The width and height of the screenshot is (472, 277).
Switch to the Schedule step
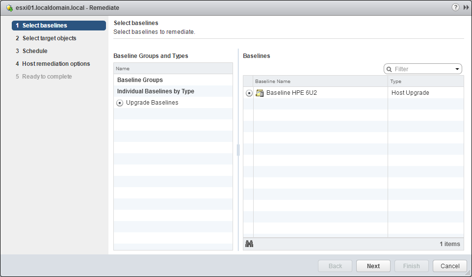tap(35, 51)
